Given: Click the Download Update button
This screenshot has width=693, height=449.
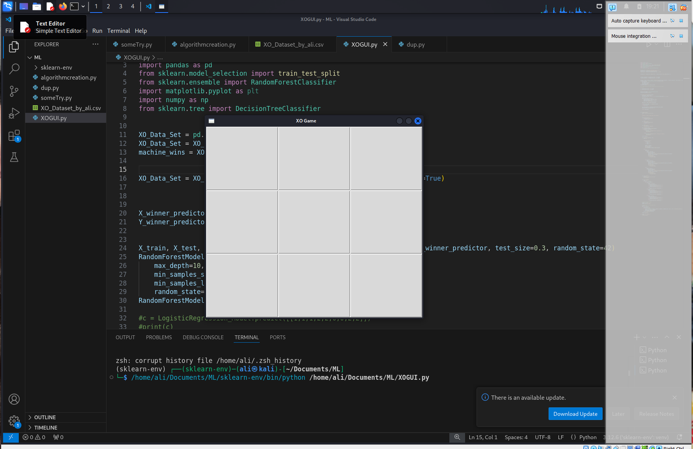Looking at the screenshot, I should coord(575,413).
